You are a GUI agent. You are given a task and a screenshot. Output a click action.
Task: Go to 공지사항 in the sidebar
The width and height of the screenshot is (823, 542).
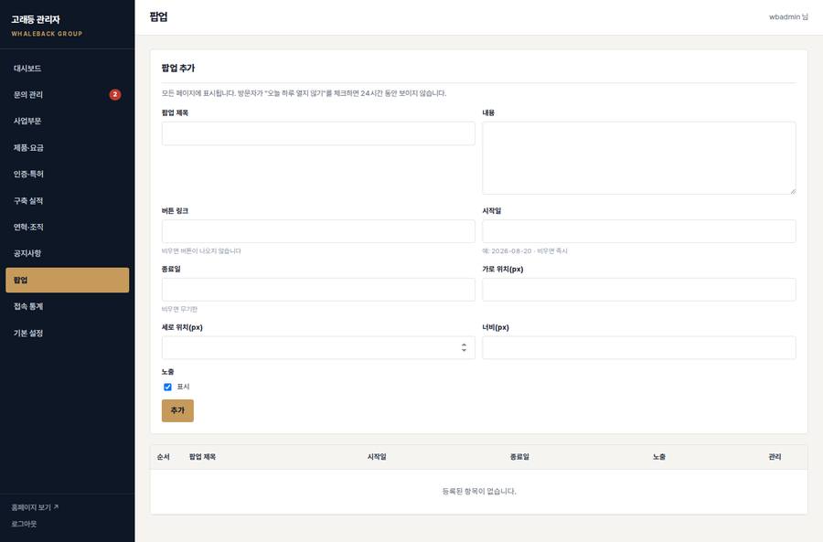67,253
